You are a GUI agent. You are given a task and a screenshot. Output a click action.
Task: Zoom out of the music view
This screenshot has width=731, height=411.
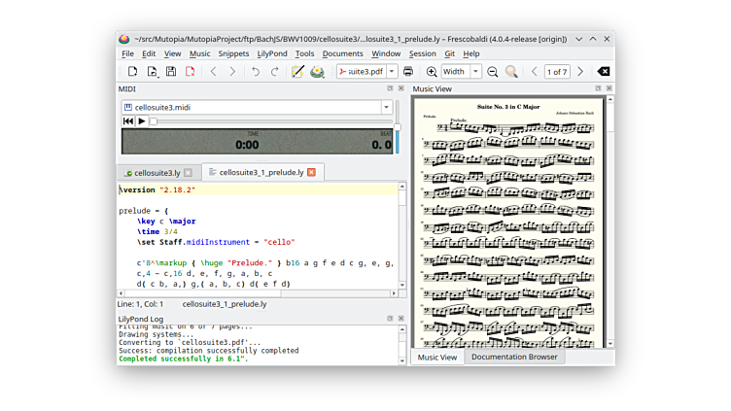(x=493, y=72)
